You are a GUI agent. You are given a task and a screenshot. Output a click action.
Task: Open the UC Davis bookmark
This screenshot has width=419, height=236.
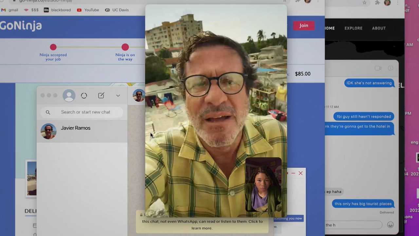pos(117,10)
